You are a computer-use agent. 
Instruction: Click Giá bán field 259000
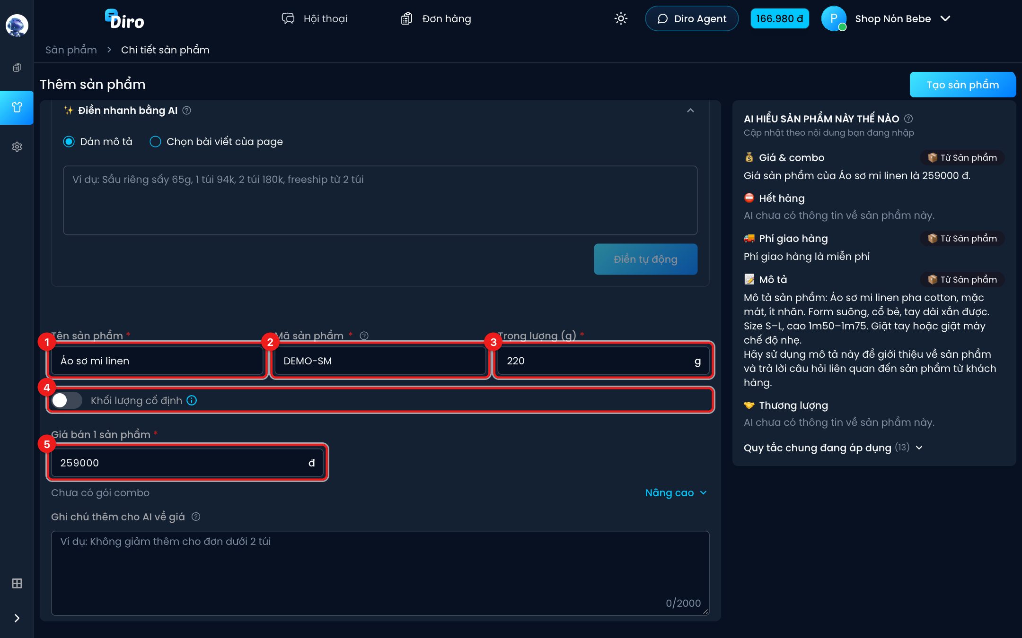click(x=187, y=463)
